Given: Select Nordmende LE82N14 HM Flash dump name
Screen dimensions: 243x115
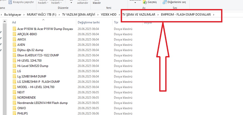Looking at the screenshot, I should coord(43,103).
